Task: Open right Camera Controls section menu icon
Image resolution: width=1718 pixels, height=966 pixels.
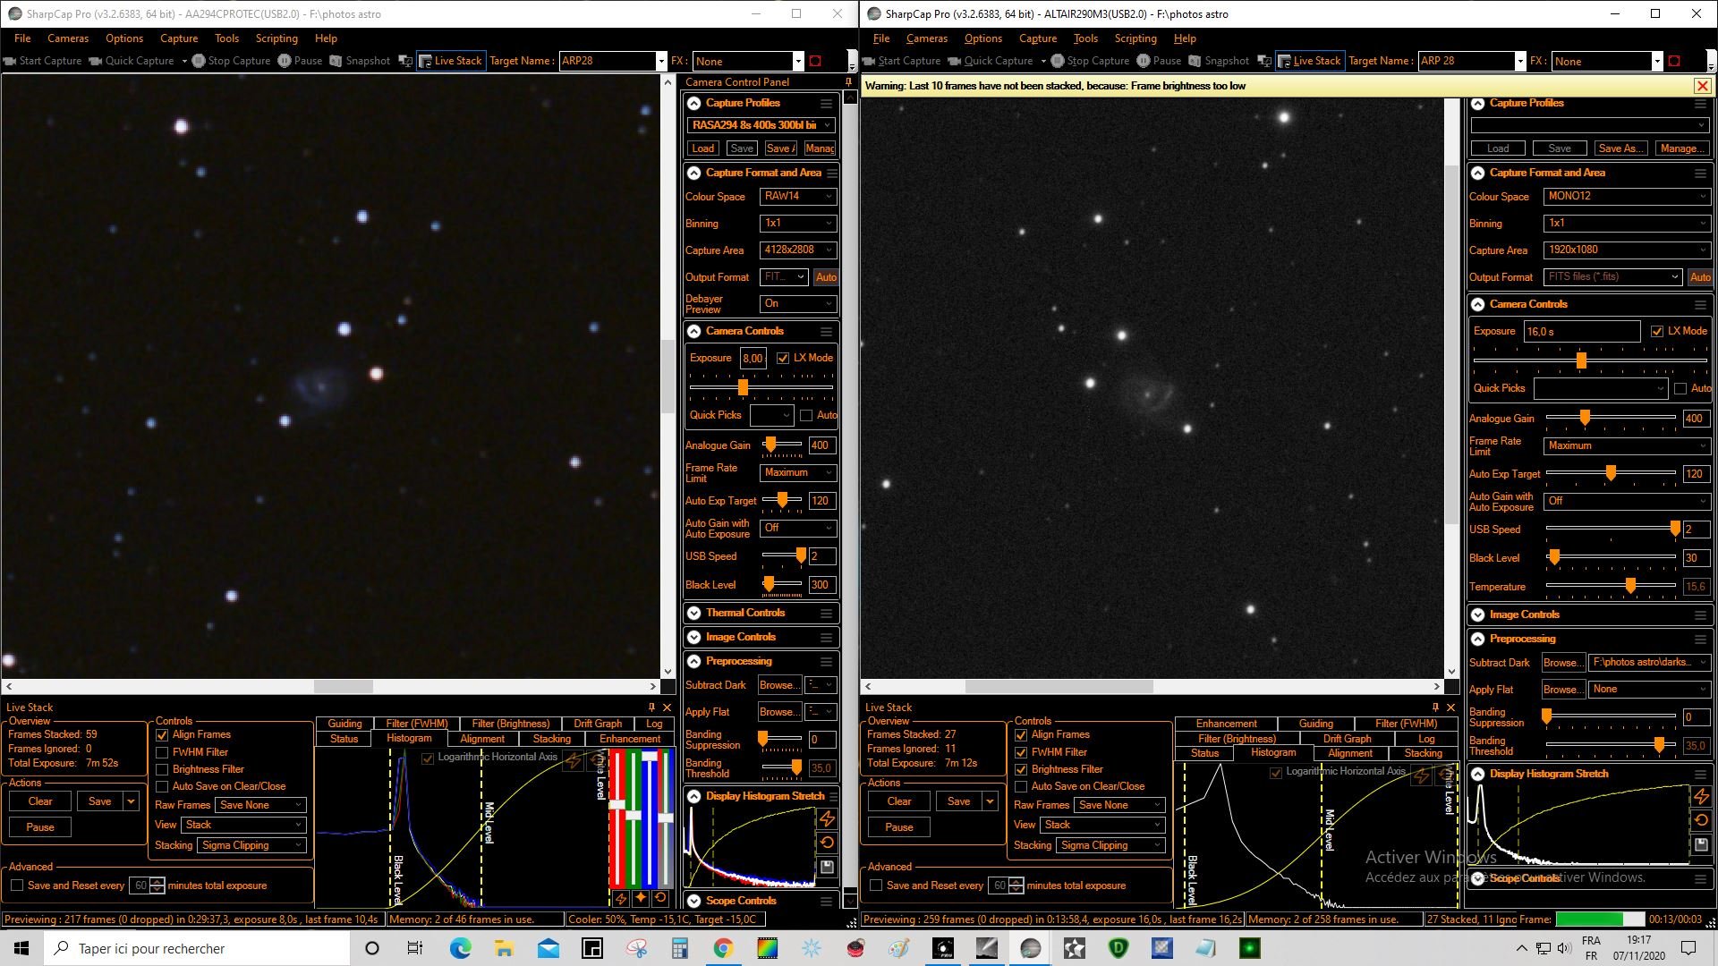Action: tap(1700, 305)
